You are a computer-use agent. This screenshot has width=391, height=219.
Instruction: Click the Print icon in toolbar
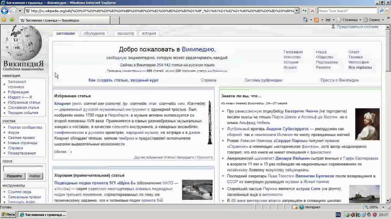tap(328, 20)
